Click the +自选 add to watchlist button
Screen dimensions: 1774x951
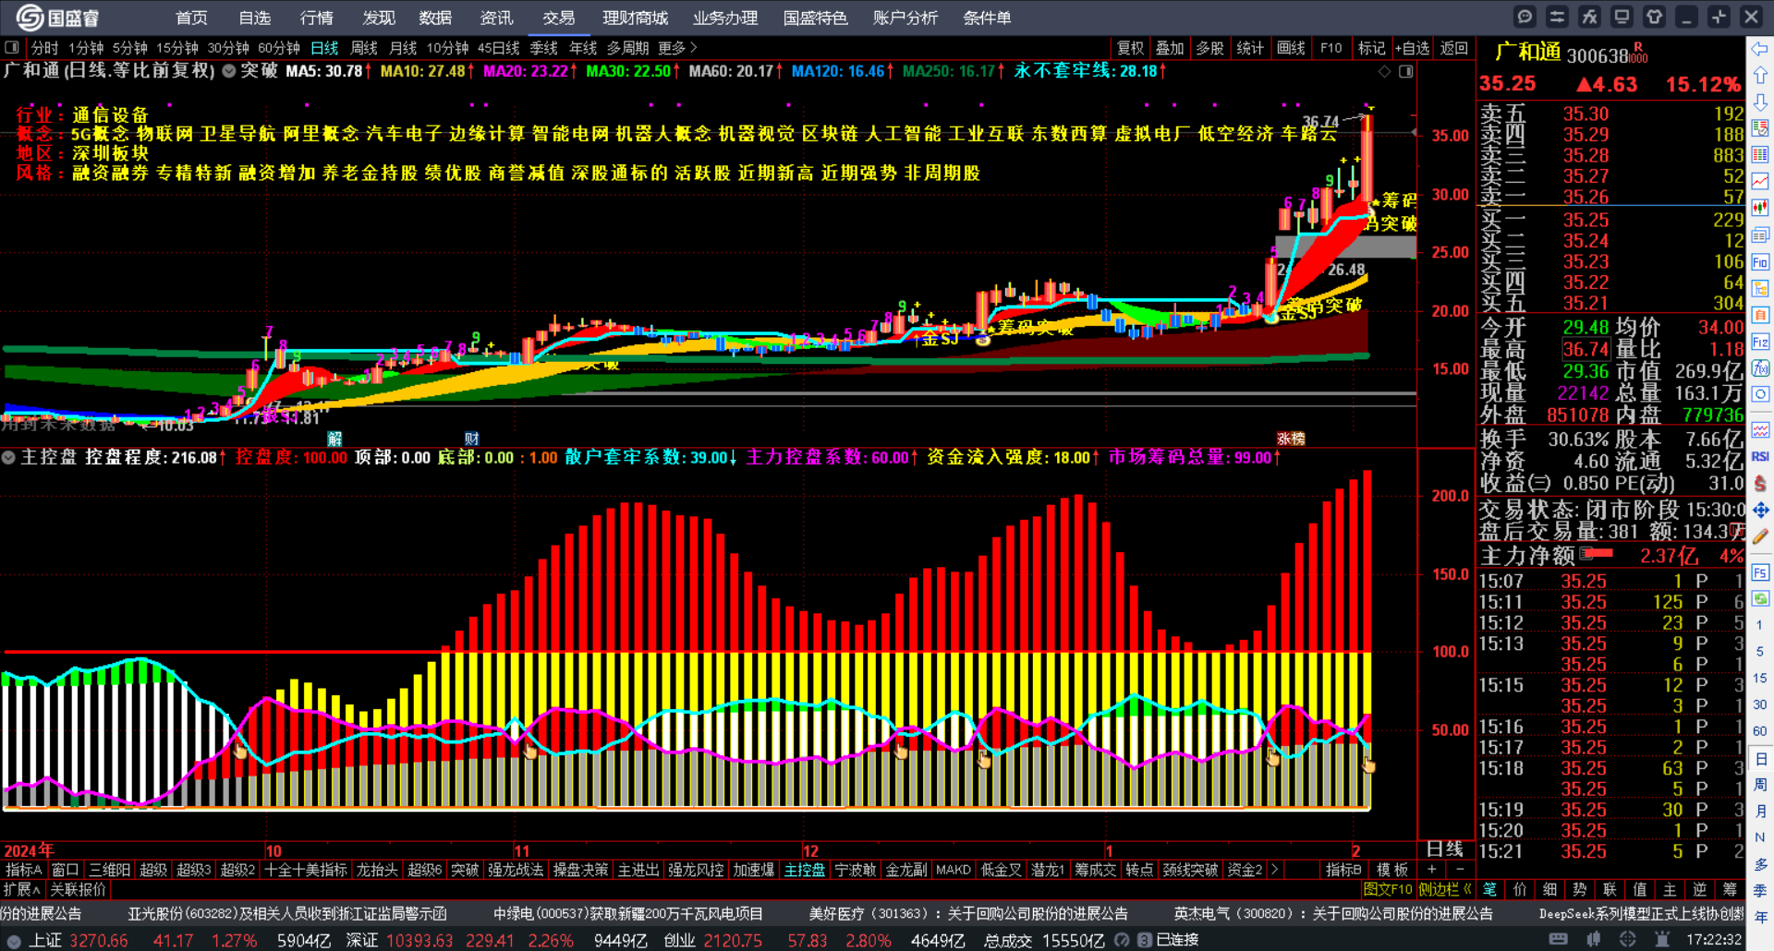coord(1412,48)
